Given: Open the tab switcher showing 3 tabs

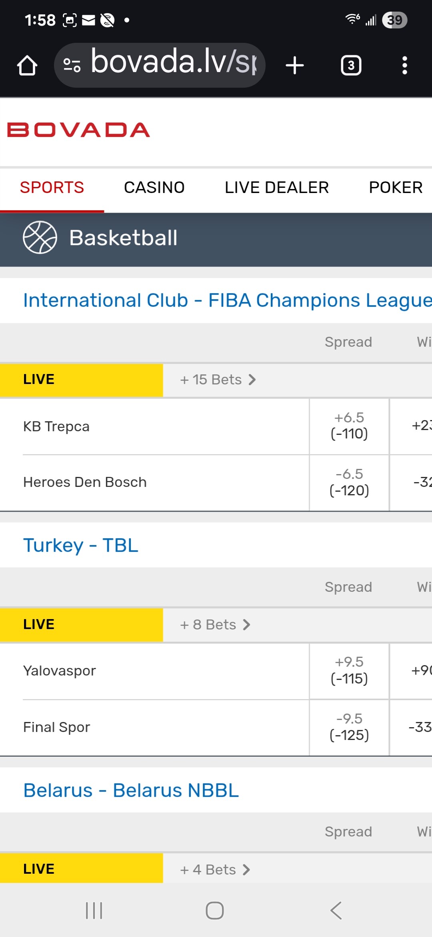Looking at the screenshot, I should coord(351,65).
